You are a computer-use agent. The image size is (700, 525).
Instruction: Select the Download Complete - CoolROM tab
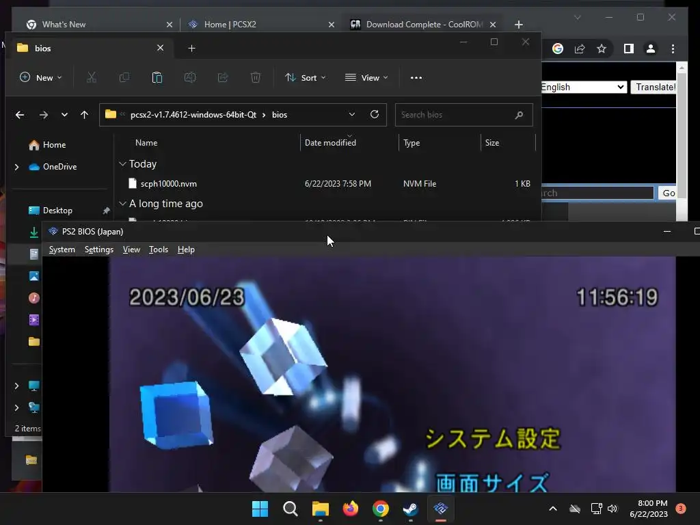point(422,25)
